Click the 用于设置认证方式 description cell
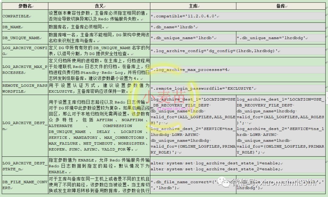Screen dimensions: 328x197 99,88
